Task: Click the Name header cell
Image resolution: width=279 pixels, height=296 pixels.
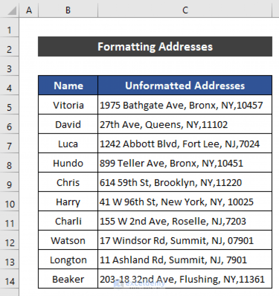Action: click(68, 86)
